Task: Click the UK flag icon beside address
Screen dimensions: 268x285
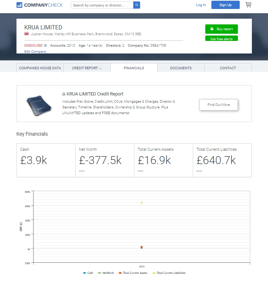Action: tap(27, 34)
